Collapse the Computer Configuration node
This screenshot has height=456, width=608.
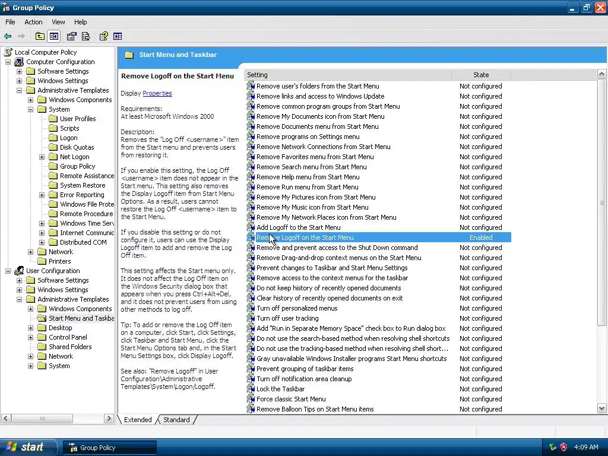click(8, 62)
